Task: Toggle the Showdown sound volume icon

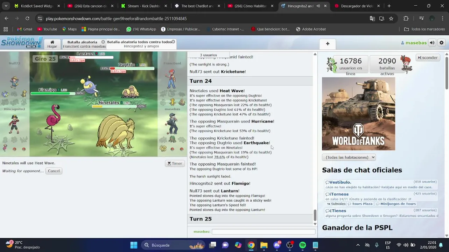Action: pyautogui.click(x=432, y=43)
